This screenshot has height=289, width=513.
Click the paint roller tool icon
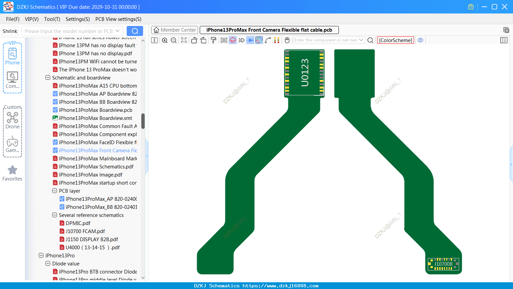[x=213, y=40]
